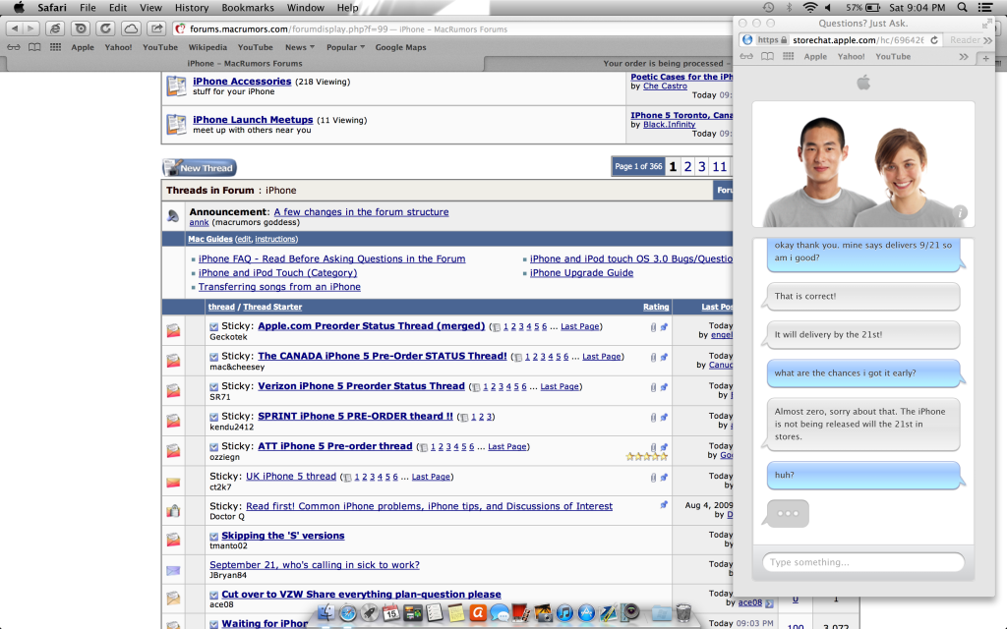Open Bookmarks book icon in forum window
Viewport: 1007px width, 629px height.
[x=34, y=47]
